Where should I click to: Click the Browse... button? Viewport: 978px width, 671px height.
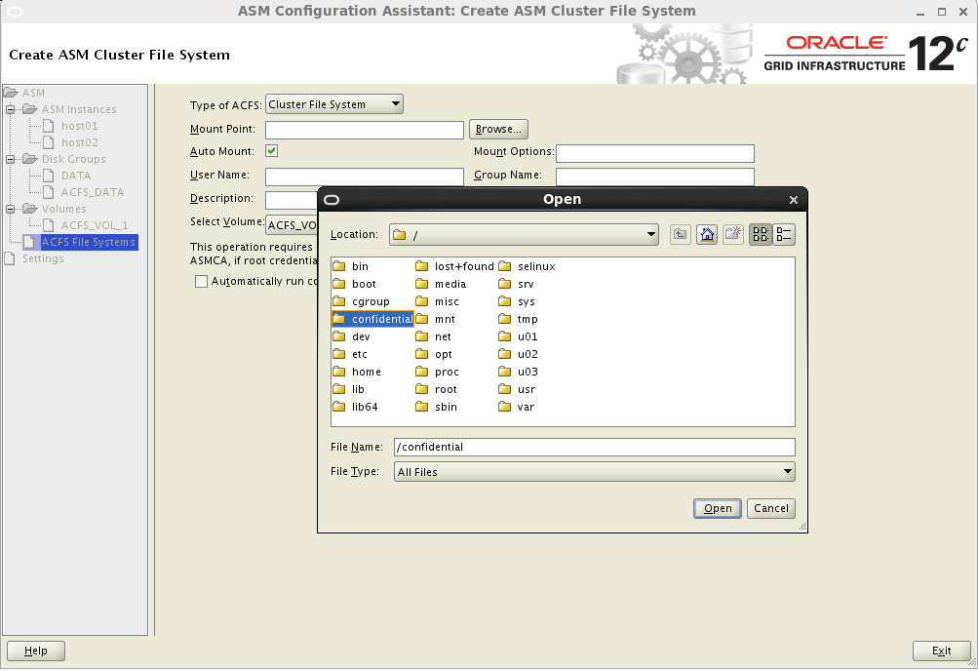(498, 129)
